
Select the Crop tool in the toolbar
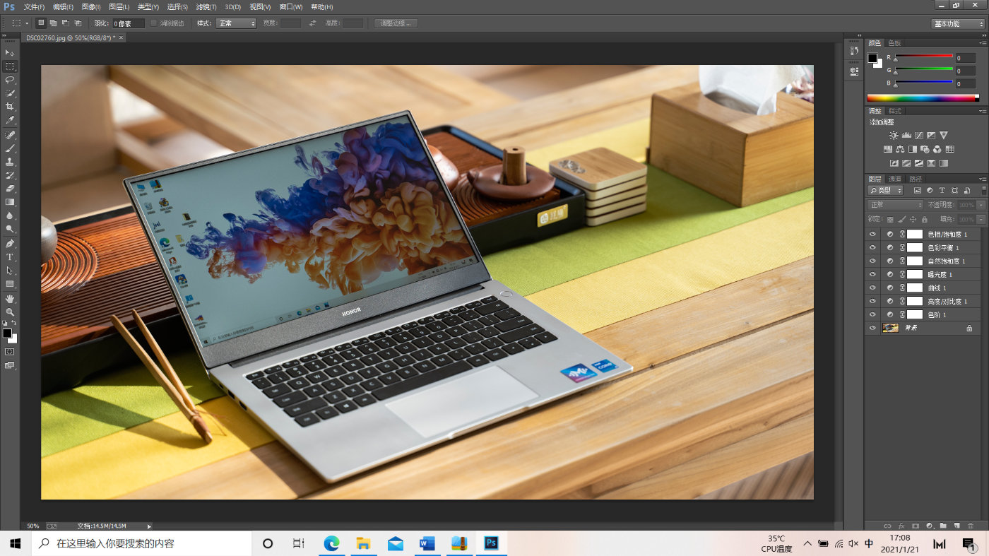[10, 106]
